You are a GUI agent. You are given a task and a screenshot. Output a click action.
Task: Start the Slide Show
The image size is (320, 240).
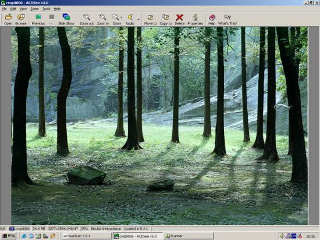66,19
